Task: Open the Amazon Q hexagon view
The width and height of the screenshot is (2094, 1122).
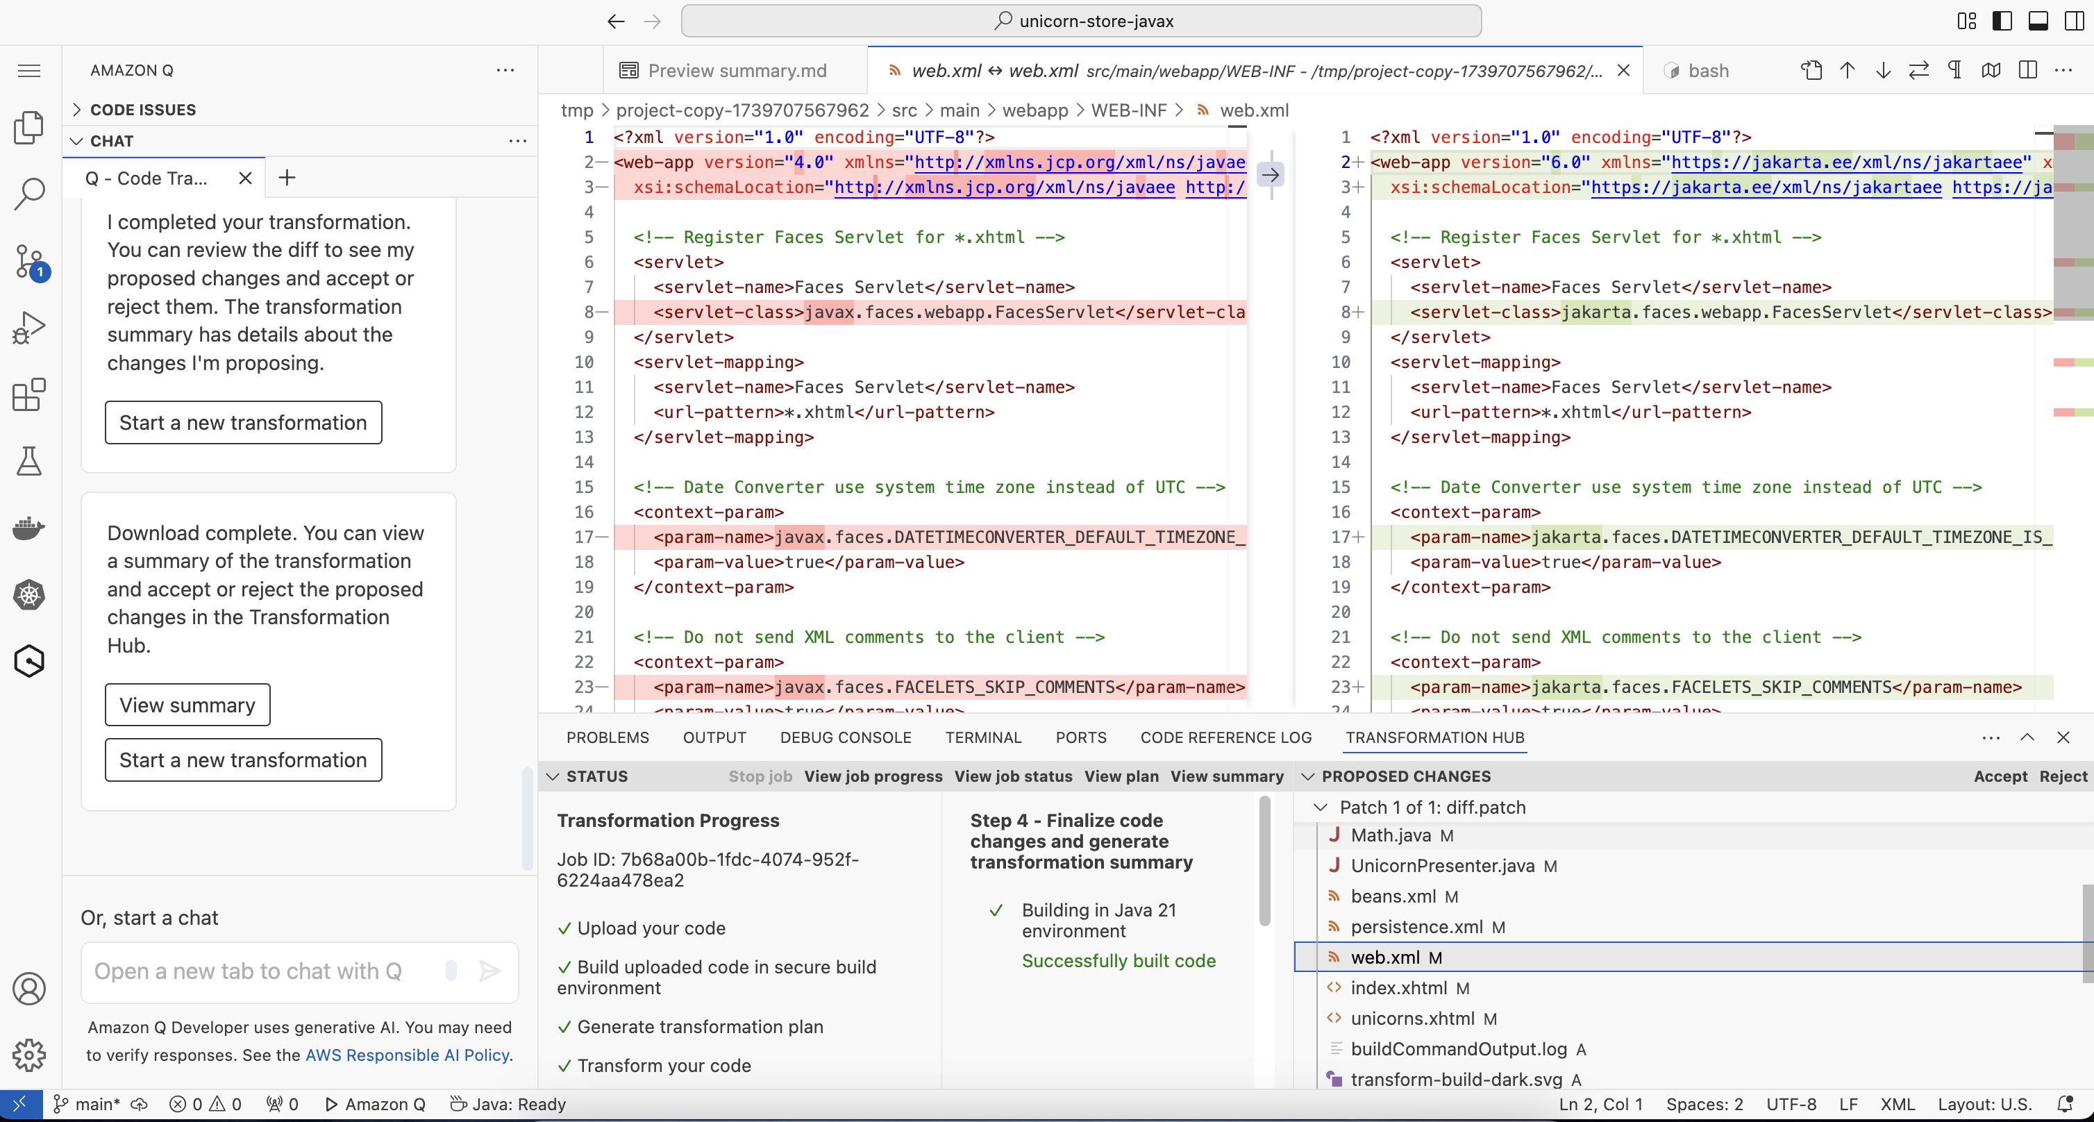Action: tap(29, 661)
